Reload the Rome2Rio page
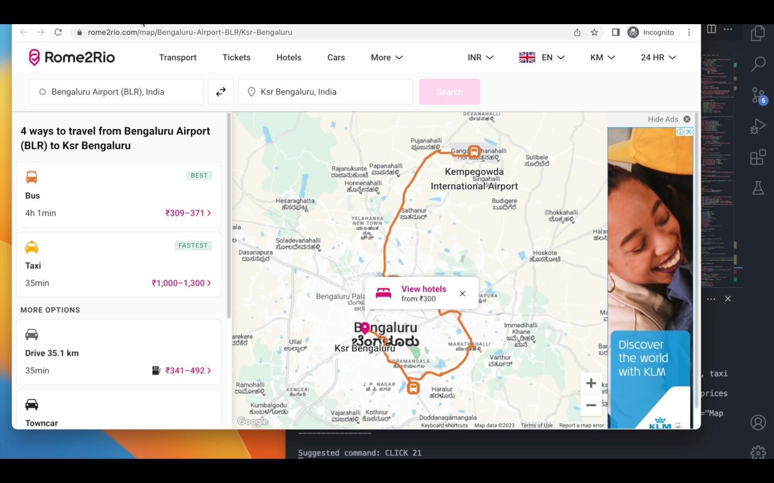 (x=58, y=32)
